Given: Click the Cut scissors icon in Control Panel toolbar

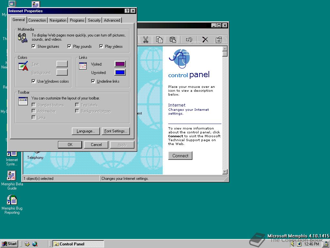Looking at the screenshot, I should click(146, 40).
